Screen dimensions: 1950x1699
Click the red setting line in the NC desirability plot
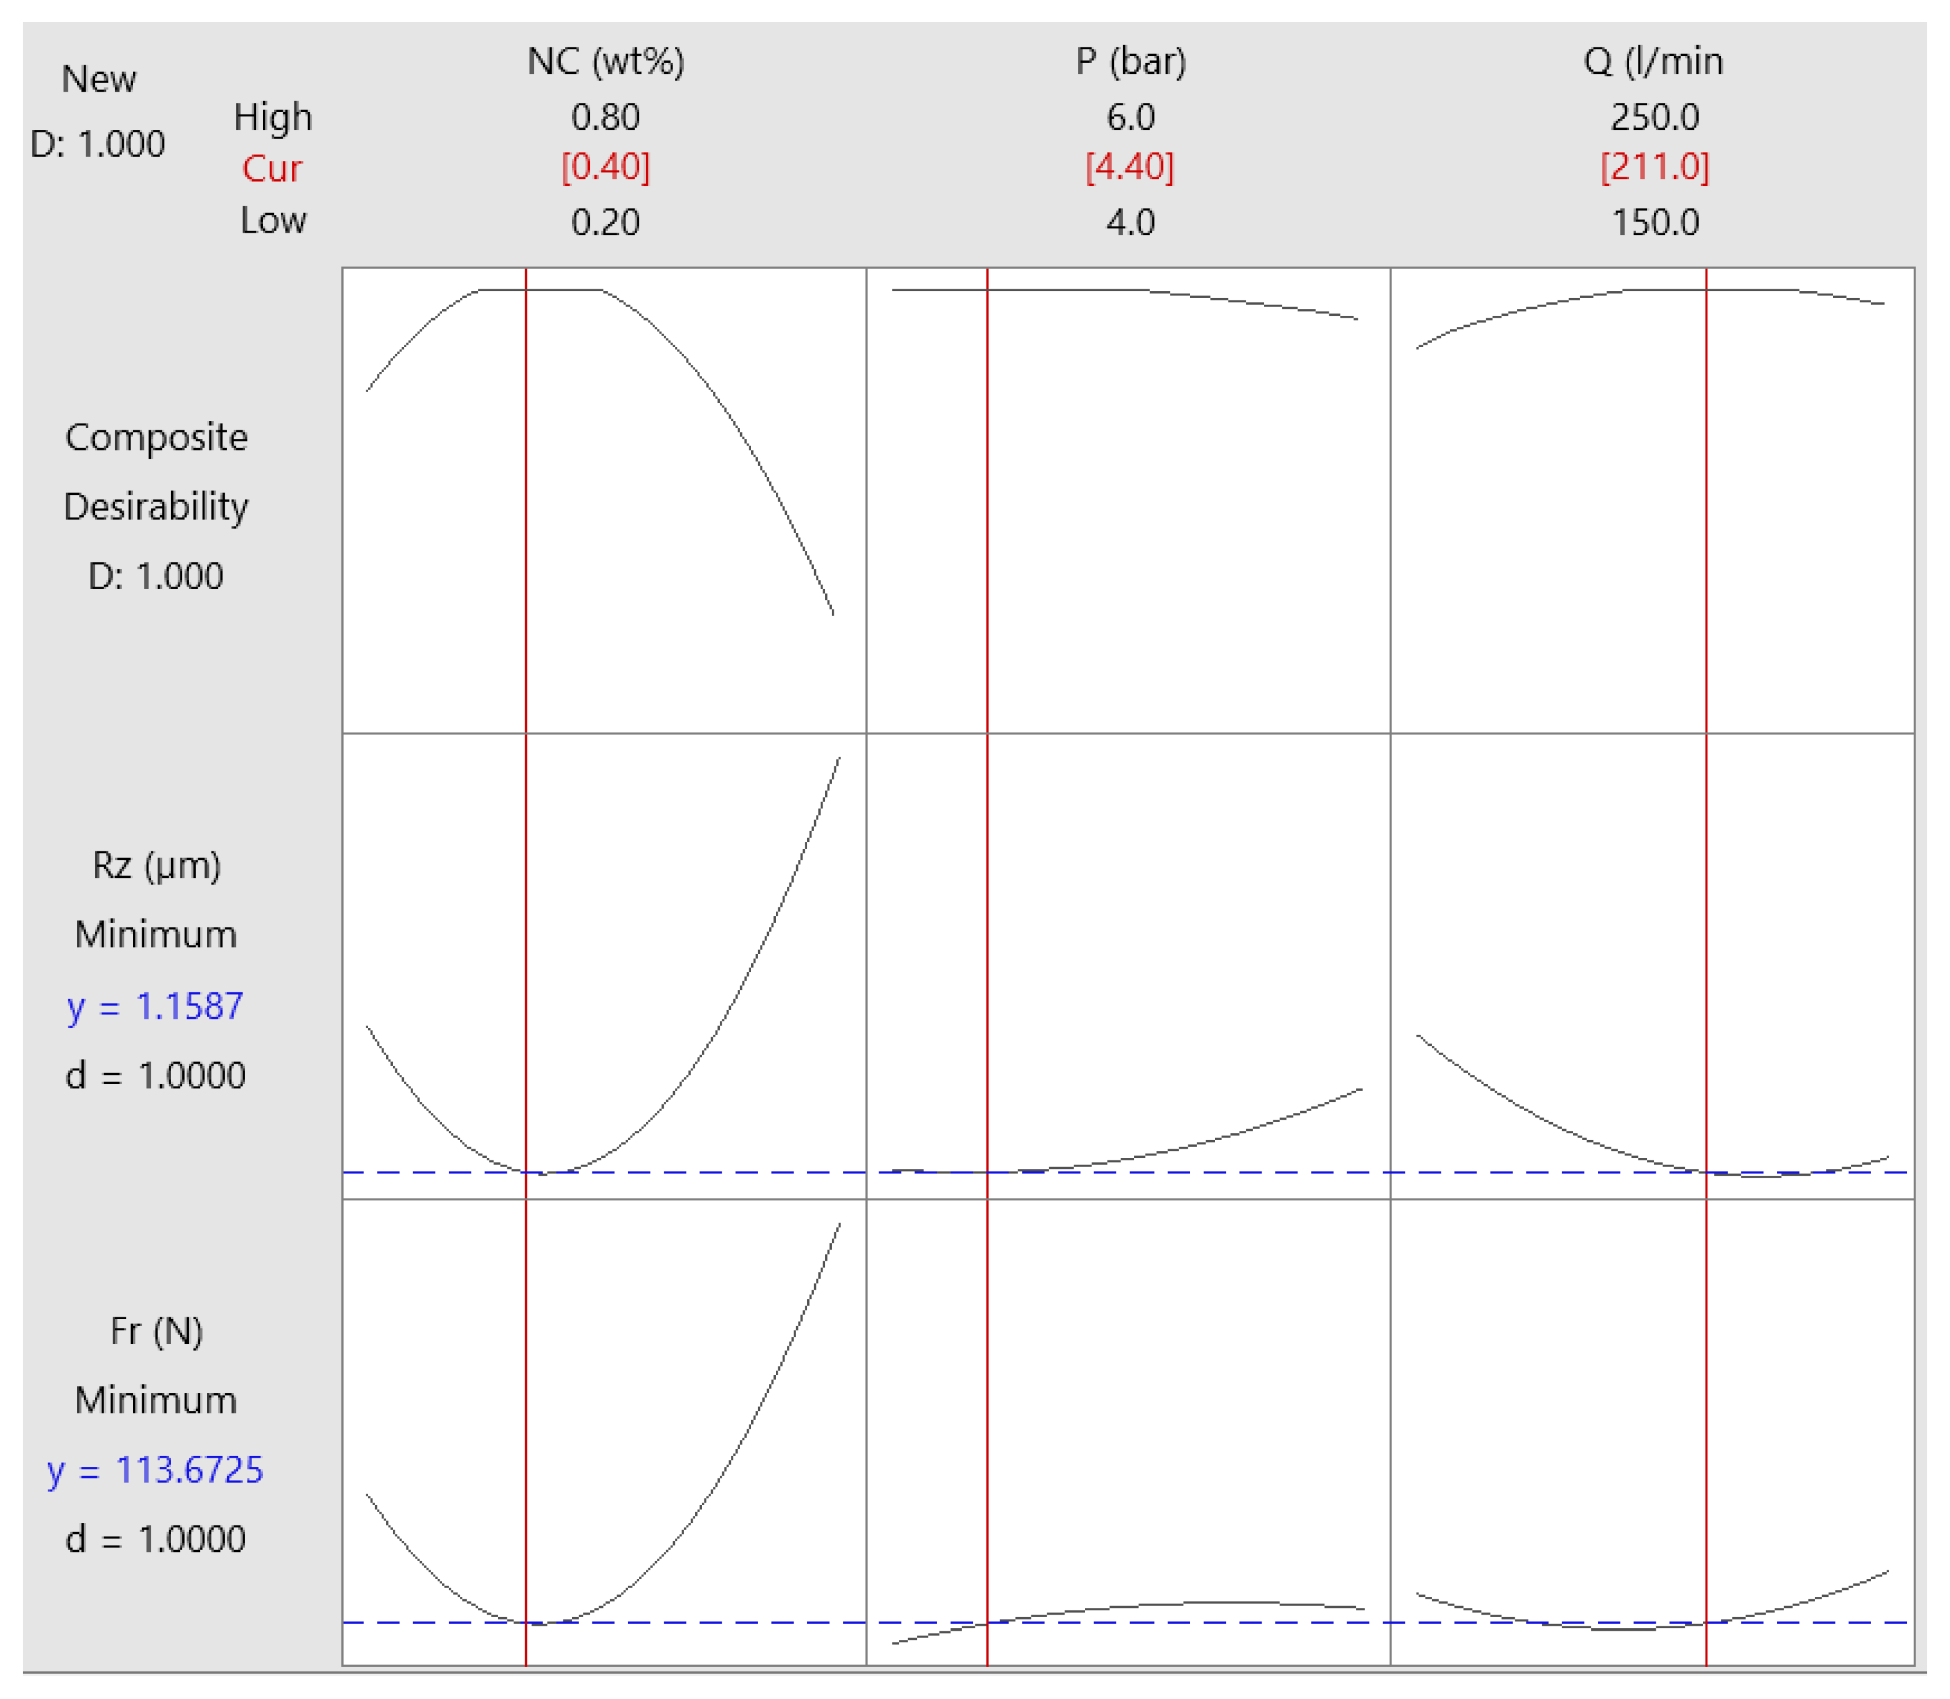(x=527, y=474)
